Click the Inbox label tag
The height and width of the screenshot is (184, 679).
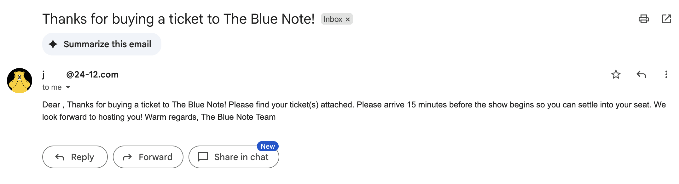(333, 19)
